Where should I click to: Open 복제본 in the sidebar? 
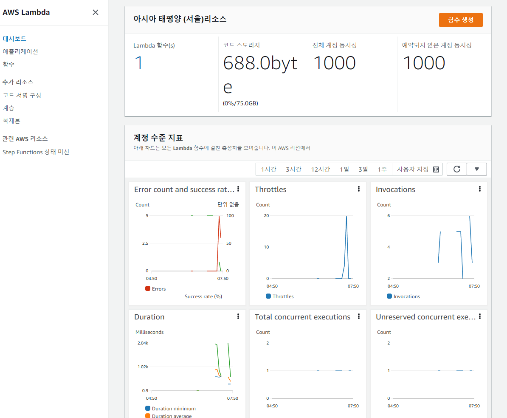click(11, 121)
